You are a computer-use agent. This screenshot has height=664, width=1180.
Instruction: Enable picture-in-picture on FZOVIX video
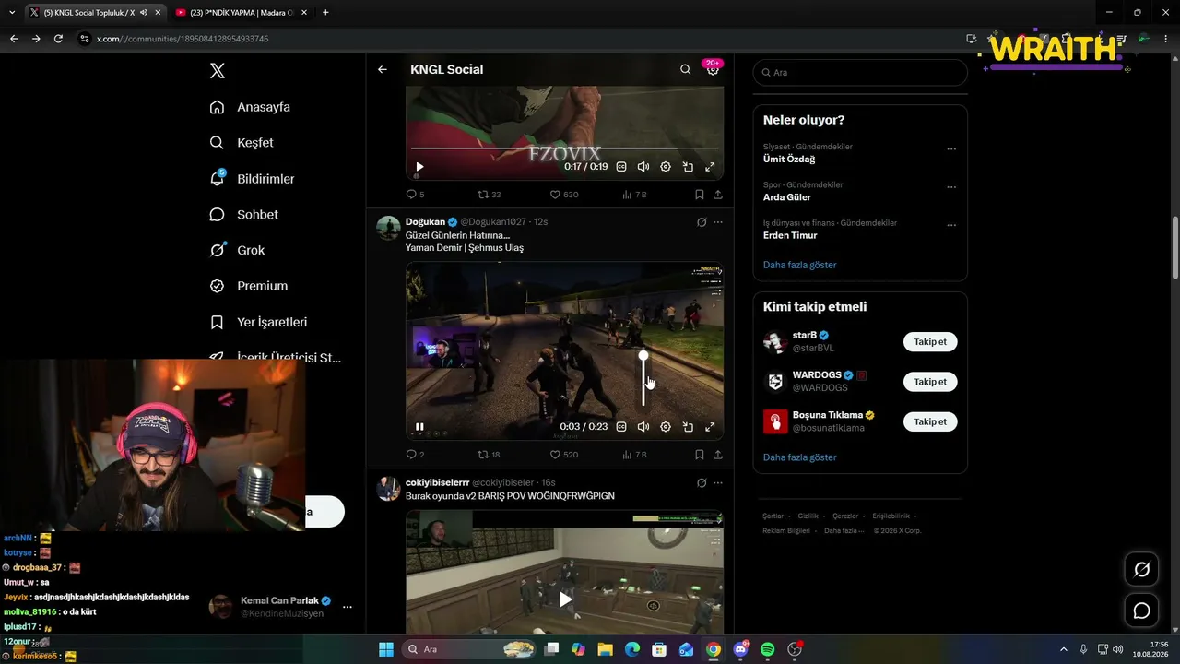(688, 167)
